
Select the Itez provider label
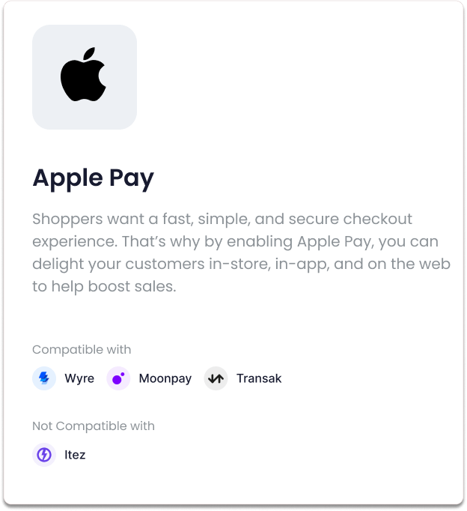pos(75,455)
